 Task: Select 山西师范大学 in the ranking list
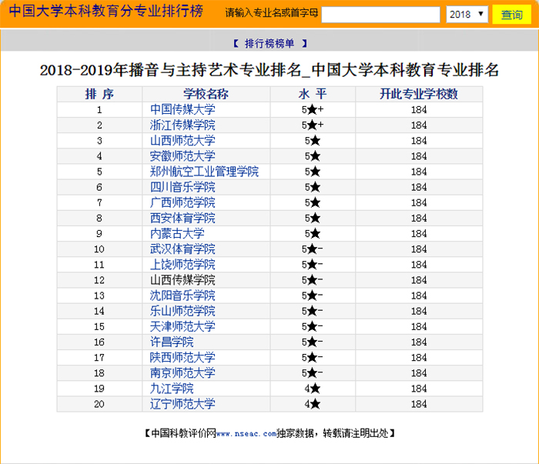click(182, 141)
